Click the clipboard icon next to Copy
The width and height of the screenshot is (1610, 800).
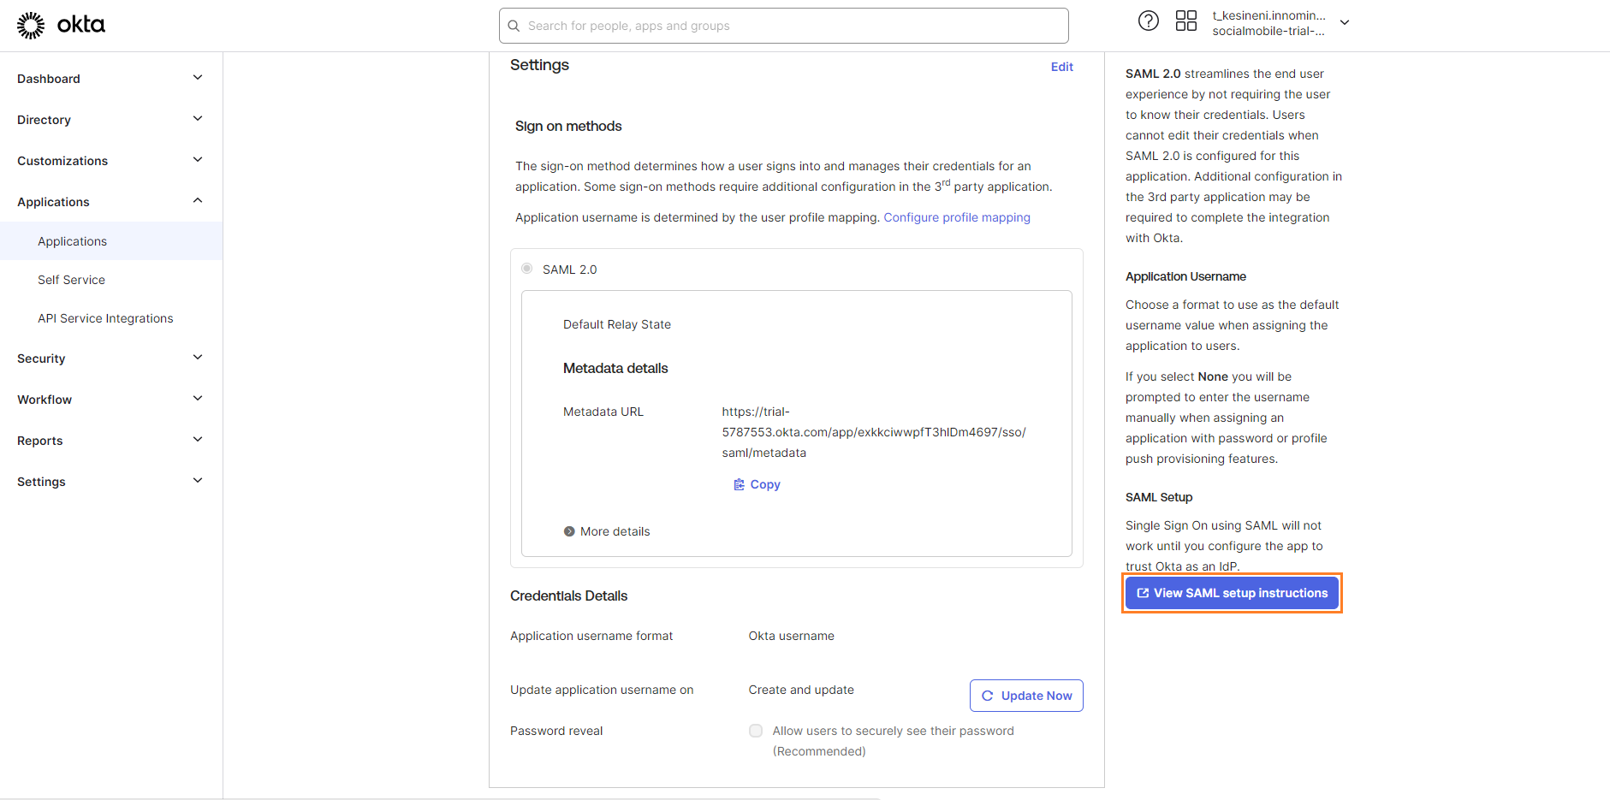click(x=740, y=484)
